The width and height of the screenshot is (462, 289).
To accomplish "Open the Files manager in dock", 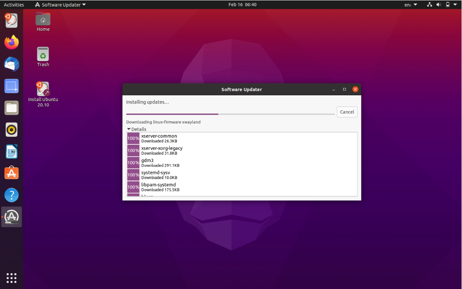I will [x=12, y=108].
